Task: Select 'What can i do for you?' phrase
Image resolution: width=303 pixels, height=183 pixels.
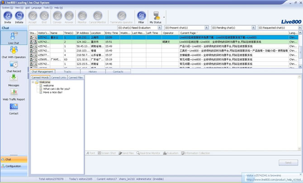Action: pos(57,89)
